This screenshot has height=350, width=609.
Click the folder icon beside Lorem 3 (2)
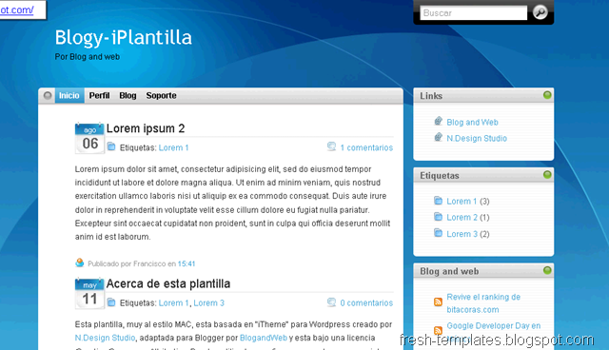tap(438, 233)
